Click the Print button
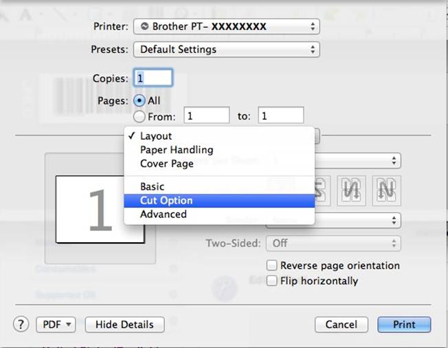This screenshot has height=348, width=448. pos(404,324)
